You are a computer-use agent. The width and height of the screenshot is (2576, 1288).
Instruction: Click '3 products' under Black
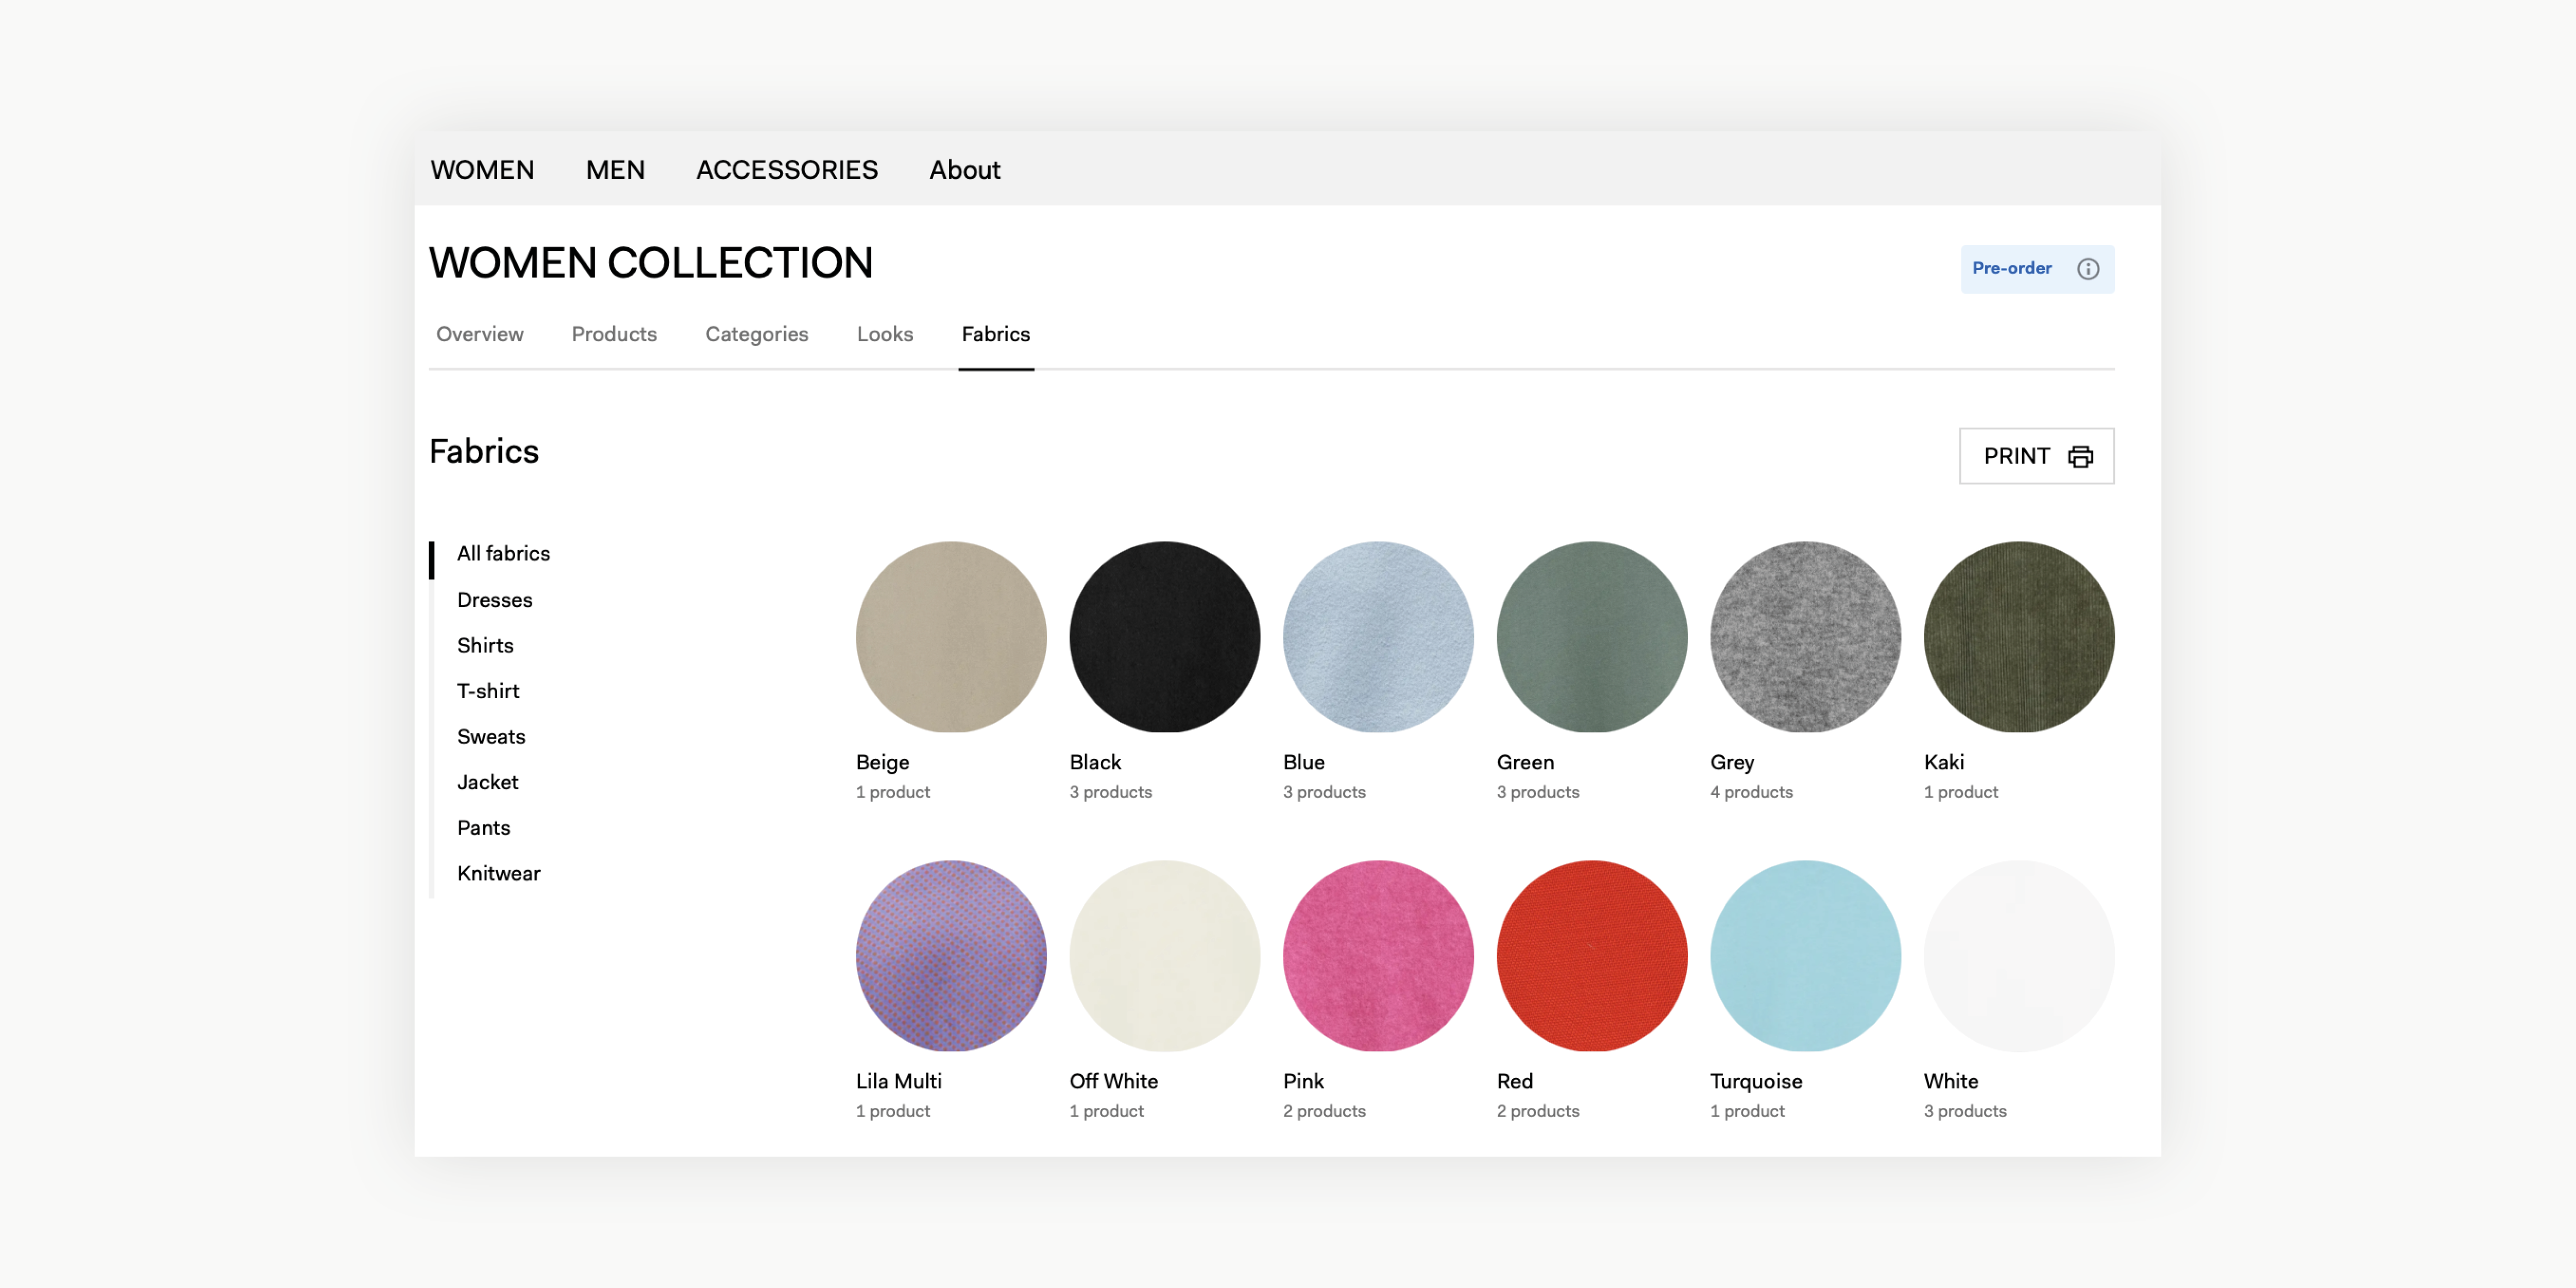click(1110, 792)
